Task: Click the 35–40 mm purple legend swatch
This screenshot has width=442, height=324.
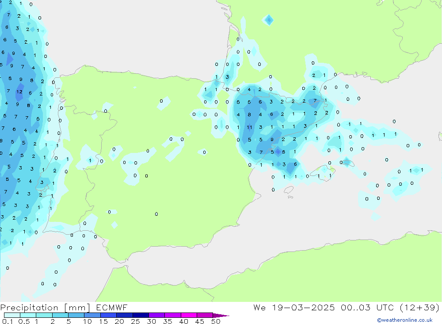Action: coord(172,315)
